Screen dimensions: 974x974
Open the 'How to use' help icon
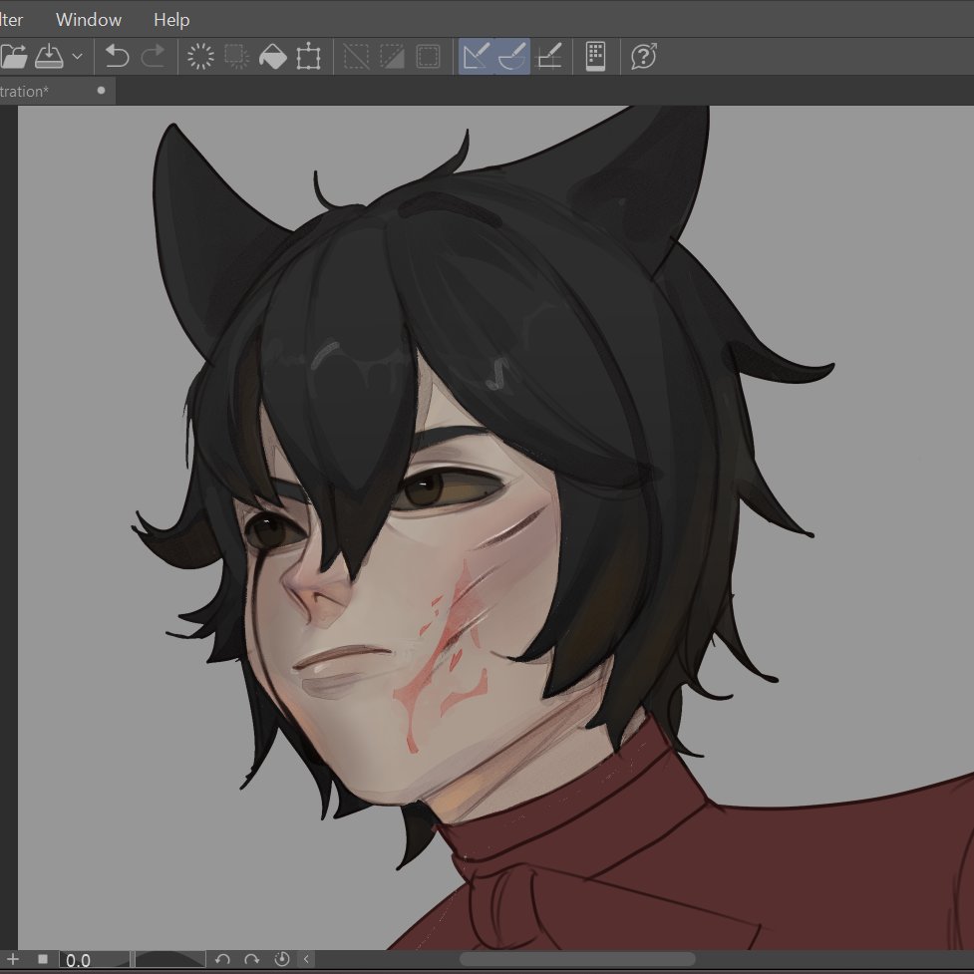pyautogui.click(x=643, y=57)
